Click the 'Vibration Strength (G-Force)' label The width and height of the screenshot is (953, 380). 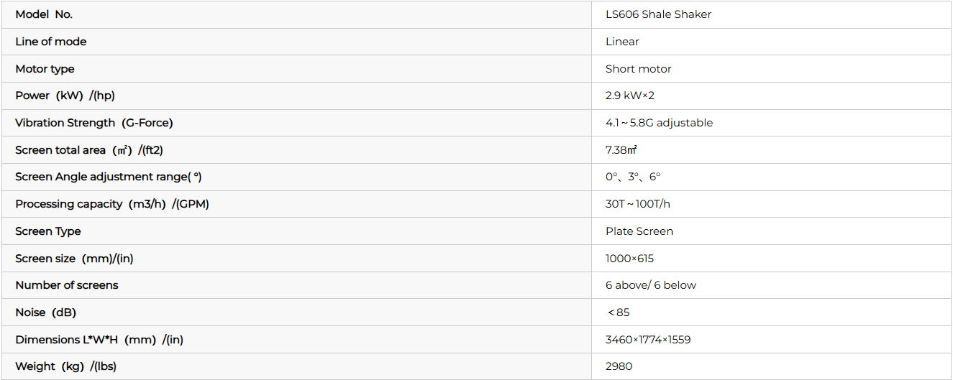pos(94,123)
